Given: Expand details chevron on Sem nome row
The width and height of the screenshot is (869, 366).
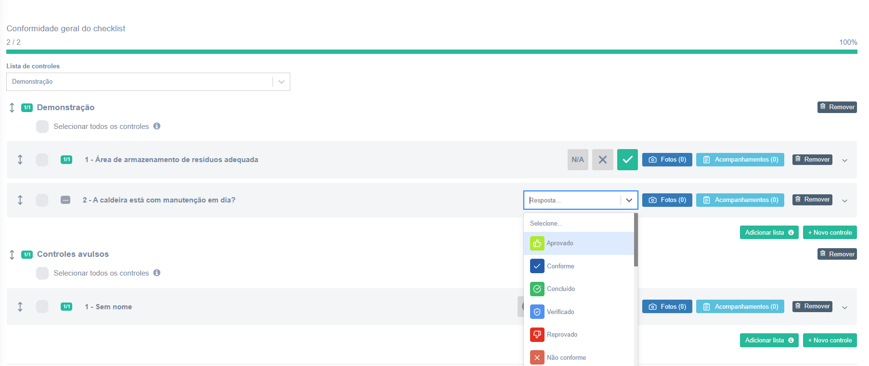Looking at the screenshot, I should (x=845, y=307).
